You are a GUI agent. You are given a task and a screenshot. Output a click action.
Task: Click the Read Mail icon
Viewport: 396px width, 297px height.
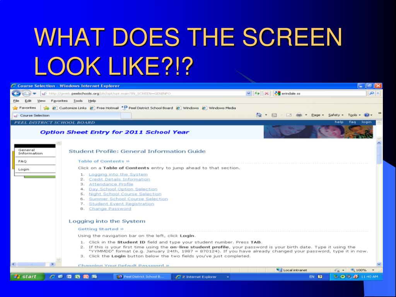(x=288, y=115)
